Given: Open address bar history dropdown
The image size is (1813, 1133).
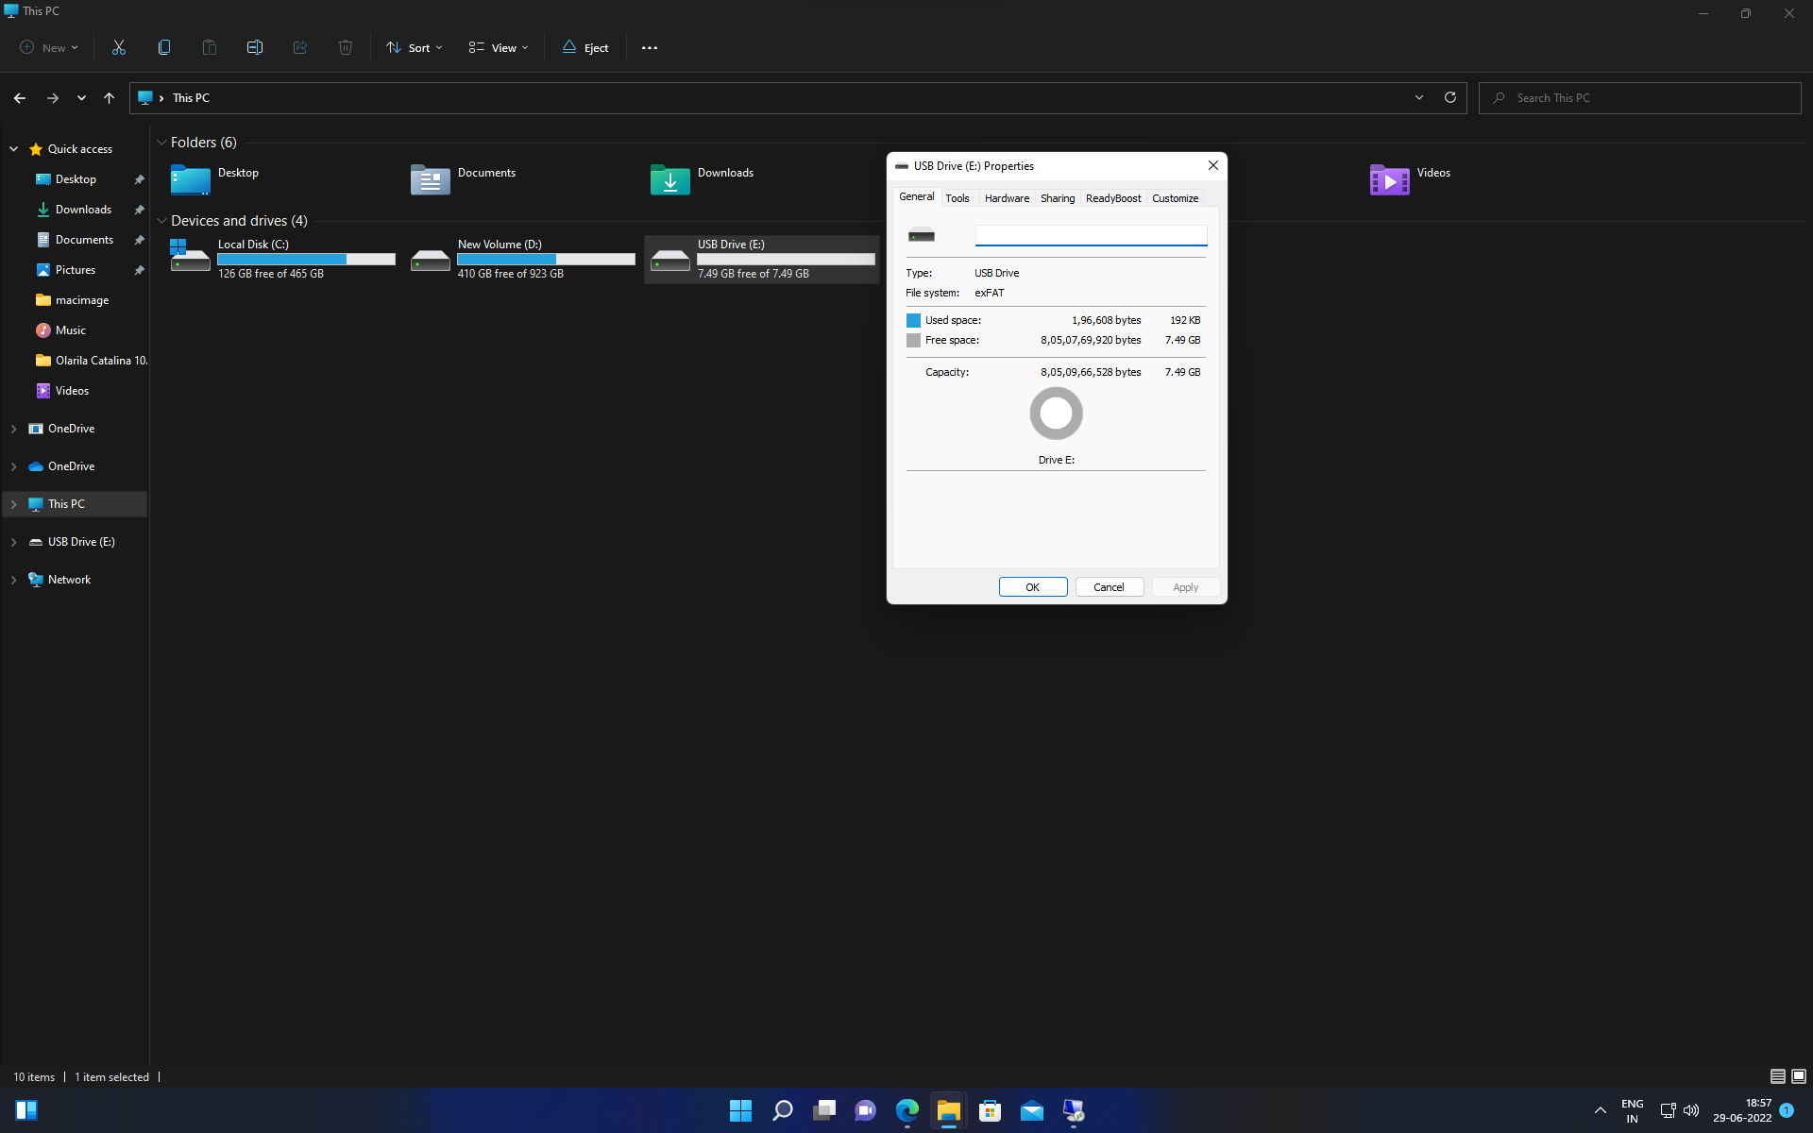Looking at the screenshot, I should (1419, 97).
